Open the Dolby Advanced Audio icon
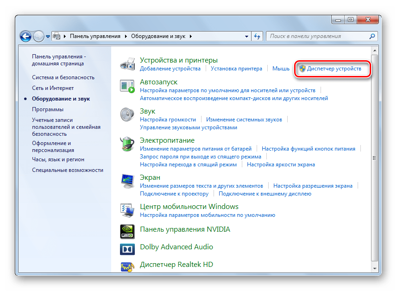 (127, 247)
